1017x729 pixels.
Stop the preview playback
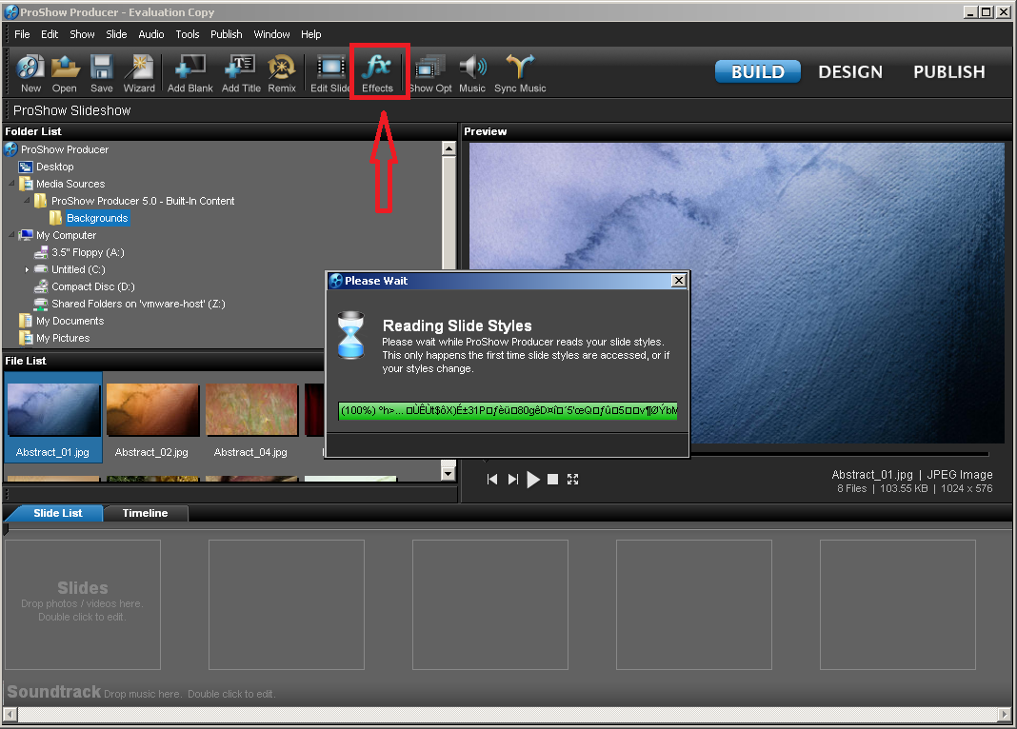pos(552,480)
